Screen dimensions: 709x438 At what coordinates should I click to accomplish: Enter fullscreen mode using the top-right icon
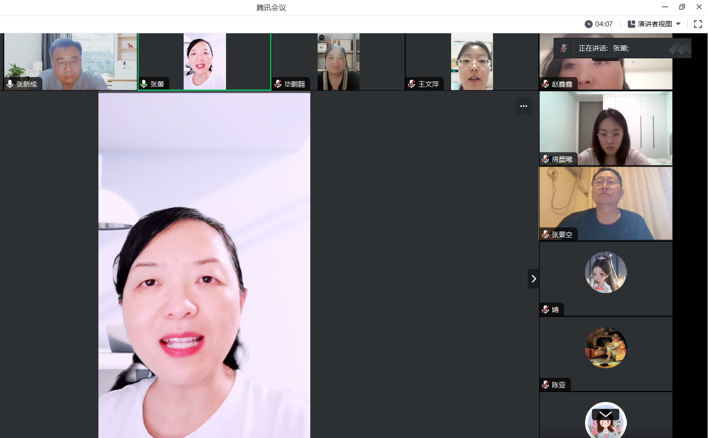tap(698, 24)
